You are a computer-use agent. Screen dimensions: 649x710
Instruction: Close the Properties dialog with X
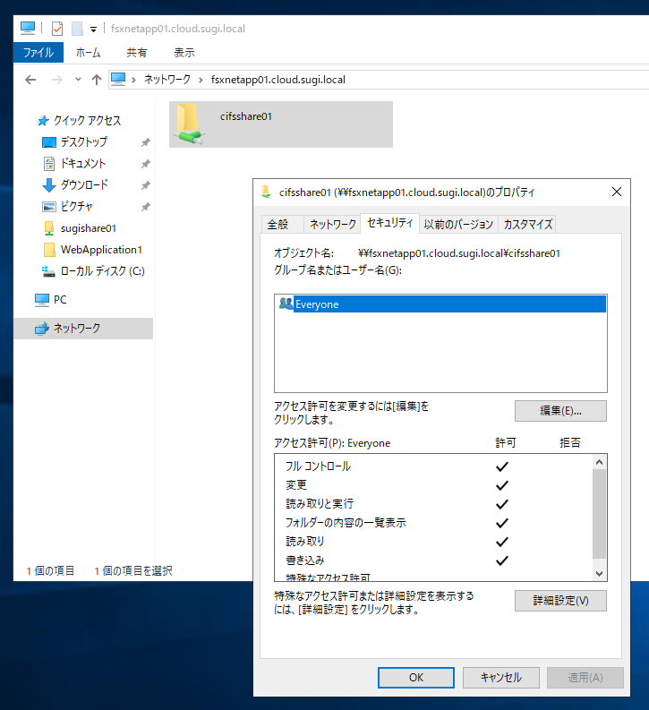point(617,192)
